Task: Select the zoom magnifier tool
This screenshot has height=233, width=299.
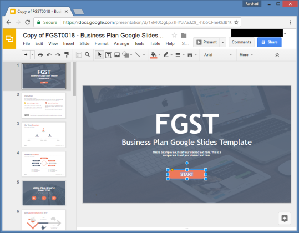Action: point(87,55)
